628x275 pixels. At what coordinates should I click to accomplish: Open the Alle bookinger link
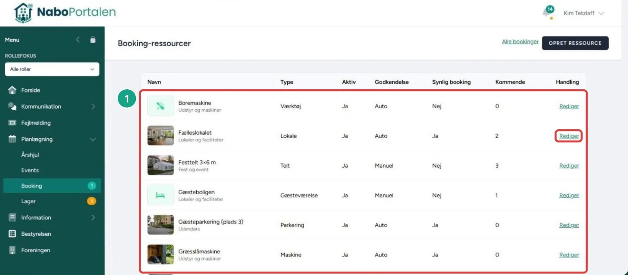tap(520, 42)
